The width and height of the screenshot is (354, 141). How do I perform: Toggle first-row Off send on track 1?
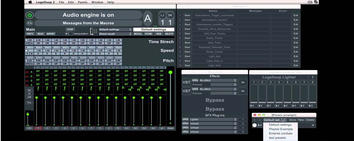coord(38,71)
